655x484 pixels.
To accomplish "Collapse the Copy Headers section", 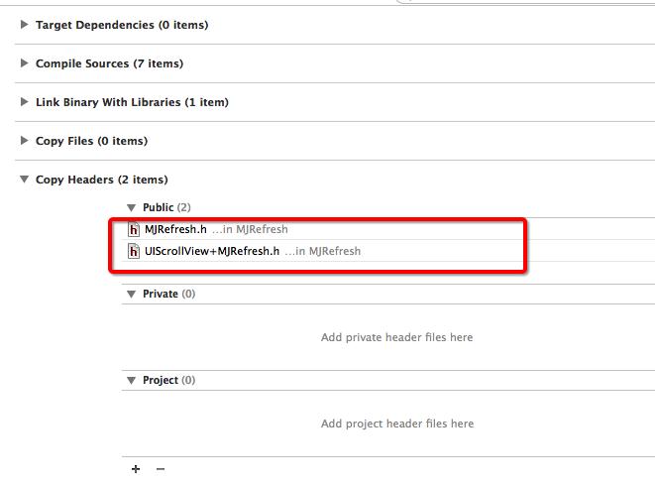I will tap(25, 180).
